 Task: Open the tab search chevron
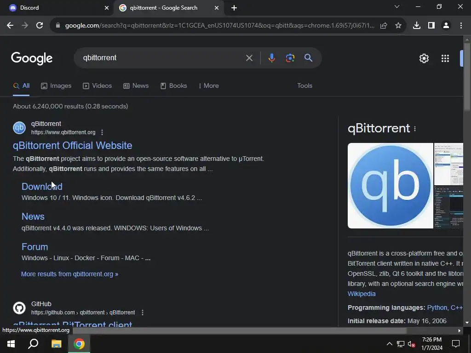click(x=397, y=6)
